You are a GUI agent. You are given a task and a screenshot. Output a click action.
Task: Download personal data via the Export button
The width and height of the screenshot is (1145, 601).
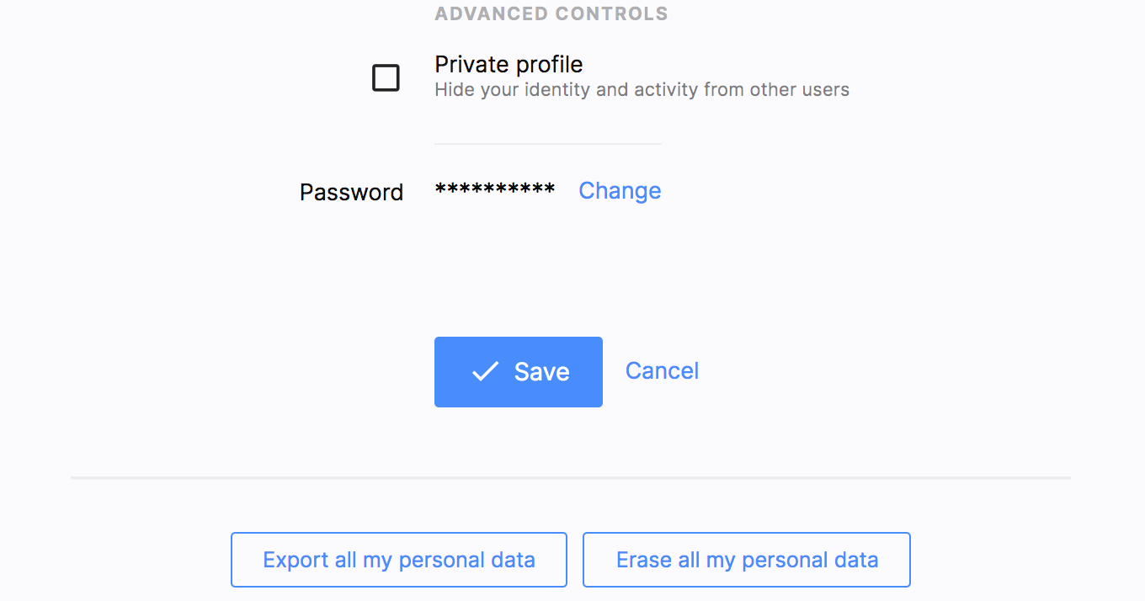[398, 559]
